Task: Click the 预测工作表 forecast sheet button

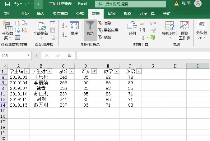Action: 184,30
